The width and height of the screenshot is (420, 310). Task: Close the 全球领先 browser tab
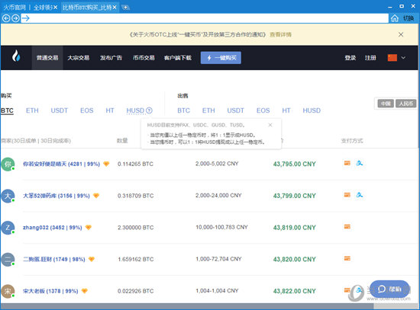[x=55, y=7]
